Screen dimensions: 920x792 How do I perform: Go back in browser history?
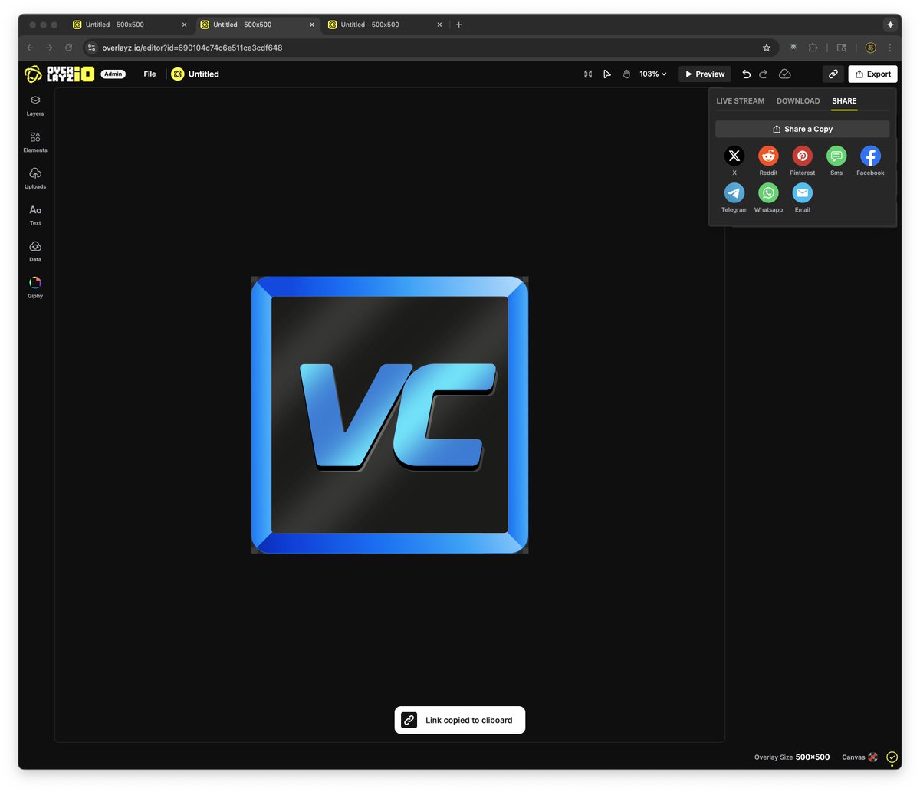30,48
